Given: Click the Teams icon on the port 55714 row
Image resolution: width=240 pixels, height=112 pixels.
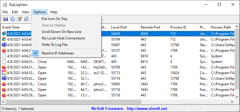Looking at the screenshot, I should tap(4, 78).
